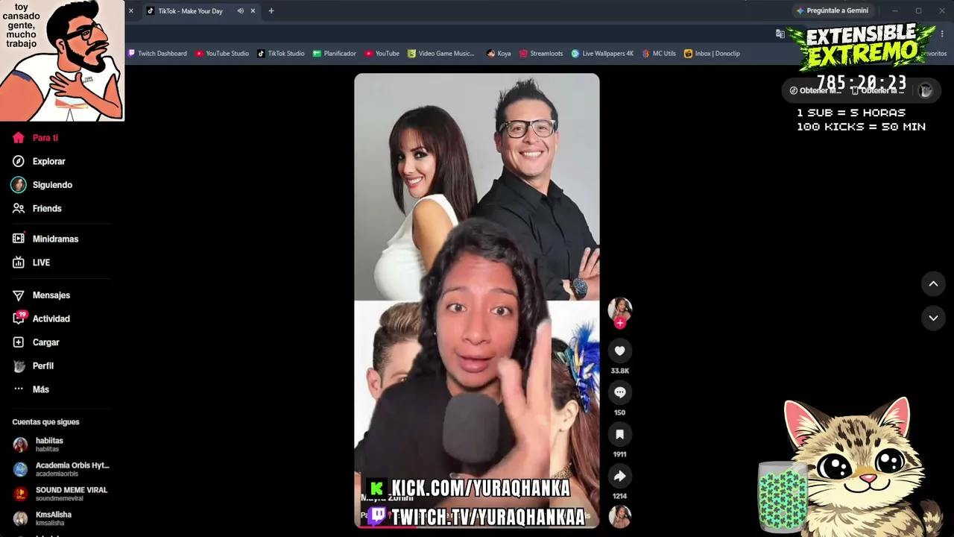Expand the Más options menu
The width and height of the screenshot is (954, 537).
pos(31,389)
